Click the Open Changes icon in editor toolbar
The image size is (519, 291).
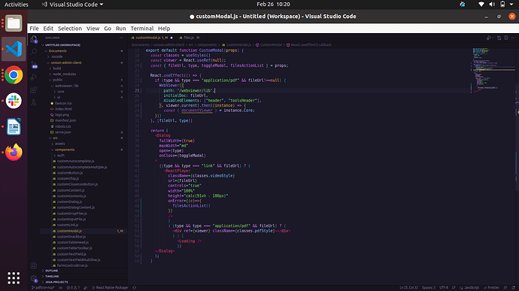point(499,38)
